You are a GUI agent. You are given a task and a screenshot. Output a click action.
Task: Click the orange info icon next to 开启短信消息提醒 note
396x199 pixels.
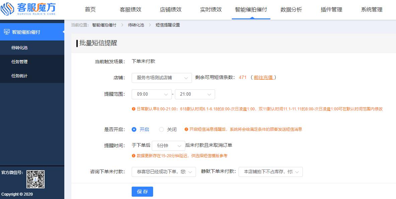[x=186, y=129]
